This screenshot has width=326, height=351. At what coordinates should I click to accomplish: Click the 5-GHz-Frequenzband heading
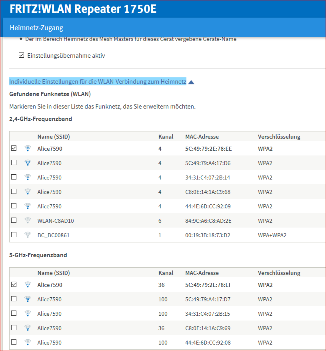tap(38, 255)
